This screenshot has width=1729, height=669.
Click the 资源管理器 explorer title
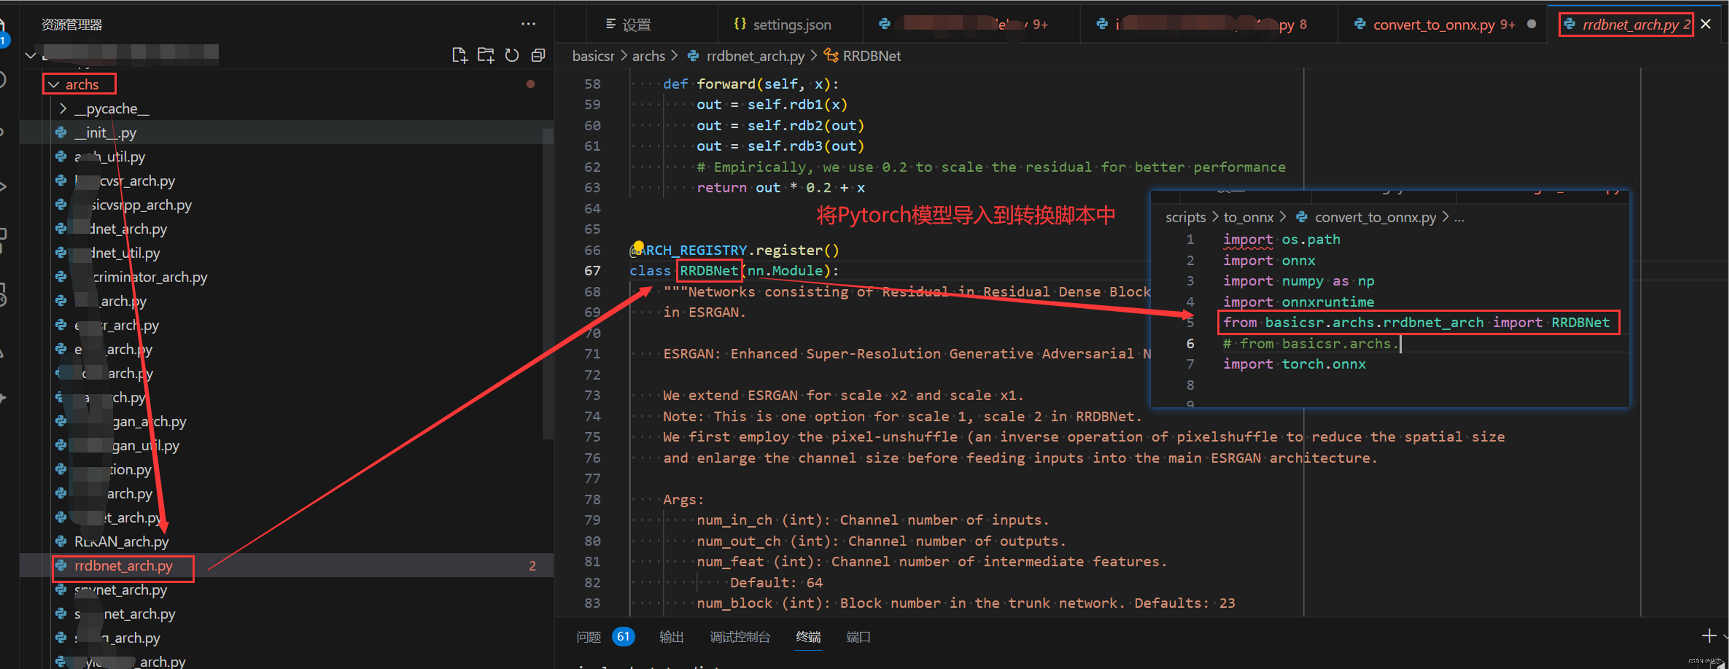pyautogui.click(x=72, y=25)
